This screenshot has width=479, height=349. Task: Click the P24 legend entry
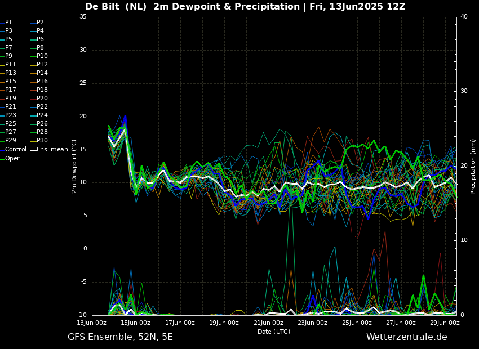(42, 115)
